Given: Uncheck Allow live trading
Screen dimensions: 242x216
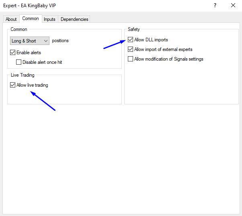Looking at the screenshot, I should [x=12, y=85].
